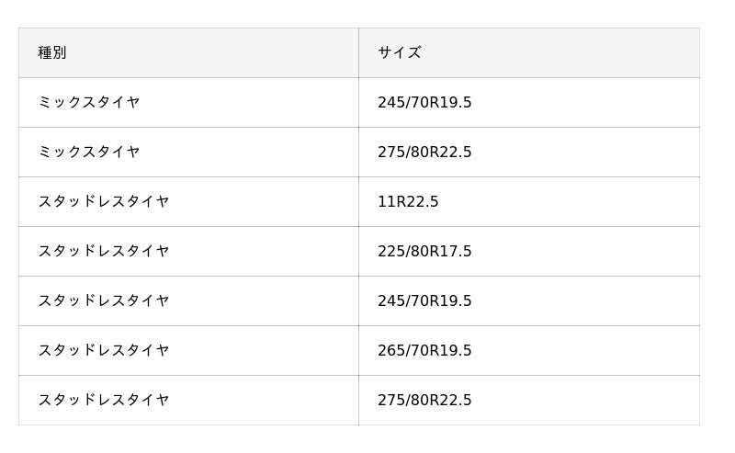Click the empty space right of サイズ header

click(x=560, y=52)
